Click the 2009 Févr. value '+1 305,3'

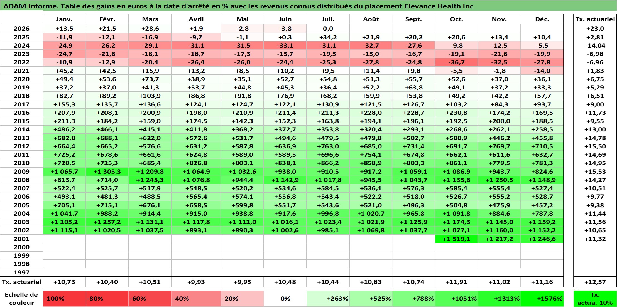[x=107, y=172]
